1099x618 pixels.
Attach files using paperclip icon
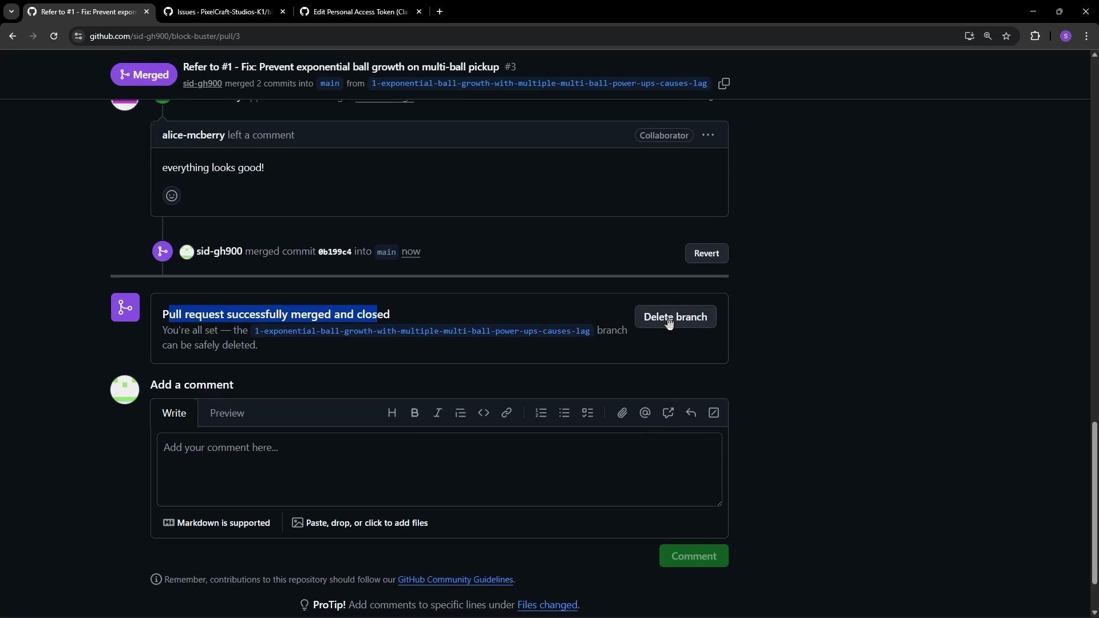pos(622,413)
